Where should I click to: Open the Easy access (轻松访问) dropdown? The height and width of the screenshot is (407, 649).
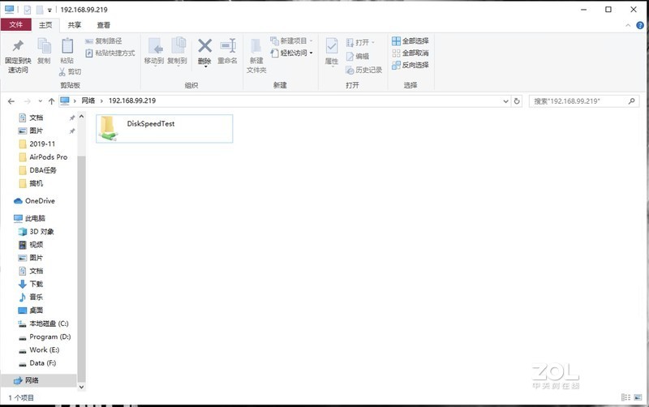pos(292,53)
